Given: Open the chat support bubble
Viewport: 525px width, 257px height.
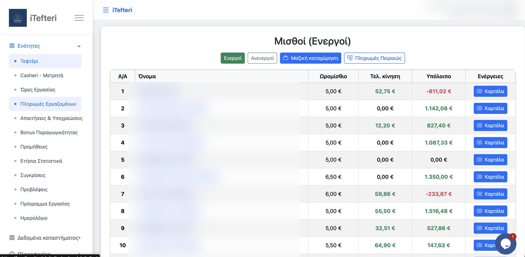Looking at the screenshot, I should point(506,244).
